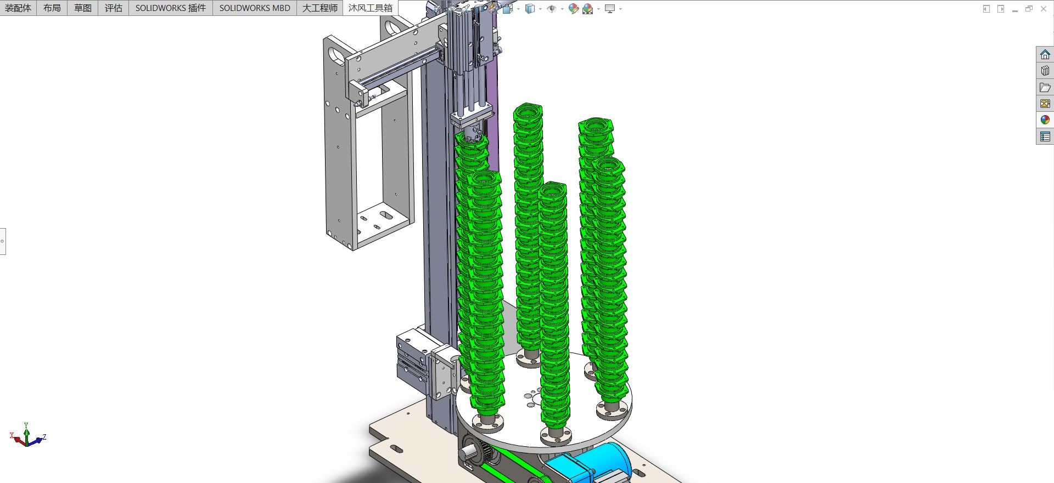This screenshot has height=483, width=1054.
Task: Click the Hide/Show Items eye icon
Action: 552,9
